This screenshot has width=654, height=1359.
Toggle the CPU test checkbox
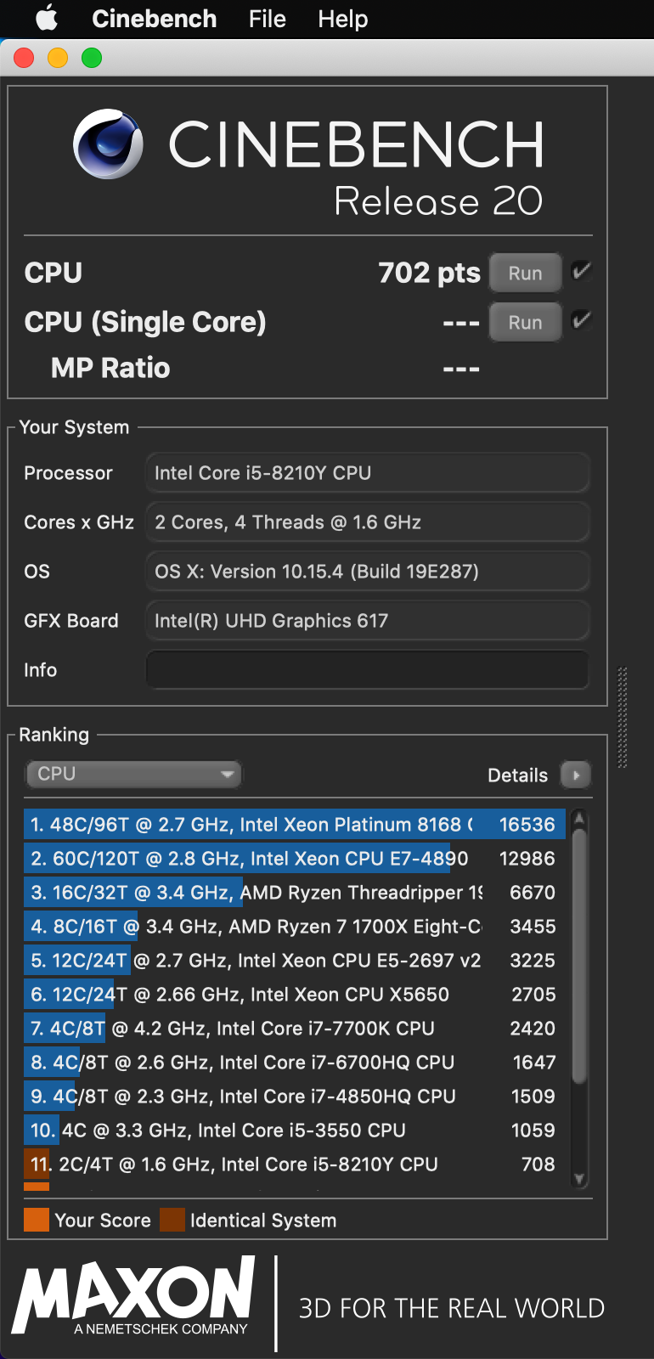coord(582,272)
